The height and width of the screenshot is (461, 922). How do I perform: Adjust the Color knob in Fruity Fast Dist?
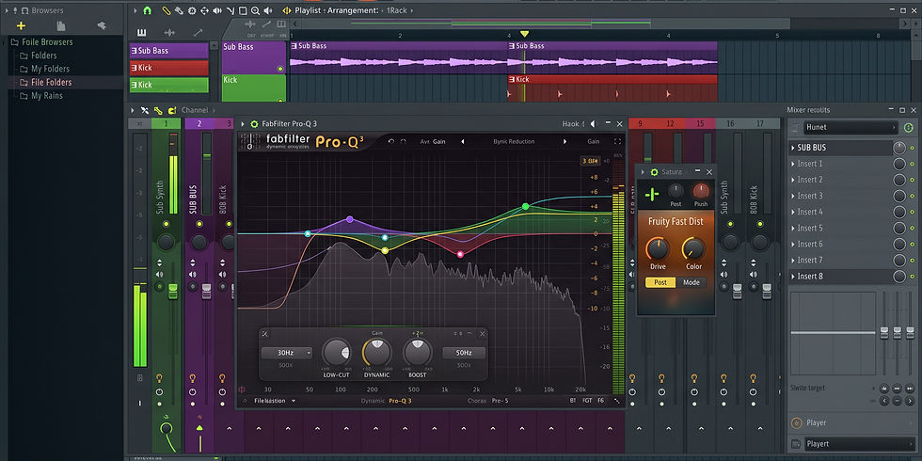coord(693,248)
